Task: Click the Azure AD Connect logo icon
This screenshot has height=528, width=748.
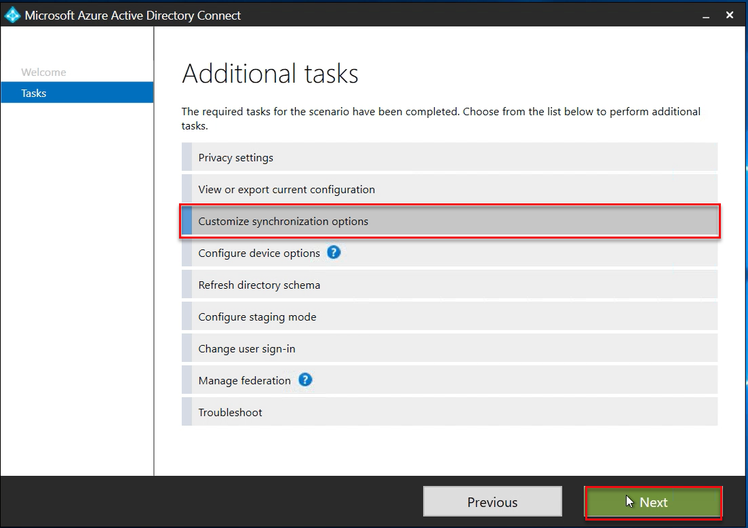Action: [x=12, y=15]
